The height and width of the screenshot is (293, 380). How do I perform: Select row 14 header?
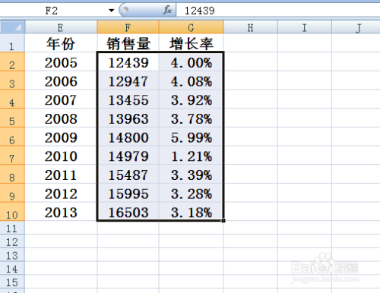[x=12, y=268]
